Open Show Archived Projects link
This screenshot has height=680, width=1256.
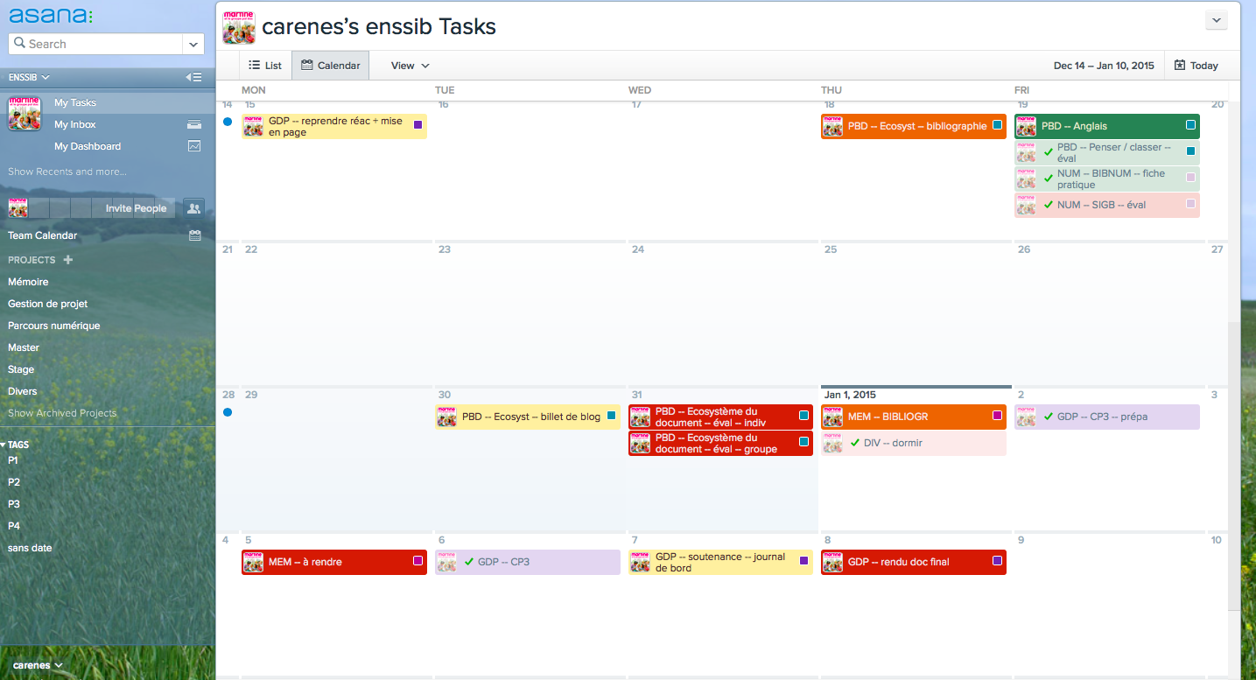pyautogui.click(x=62, y=413)
